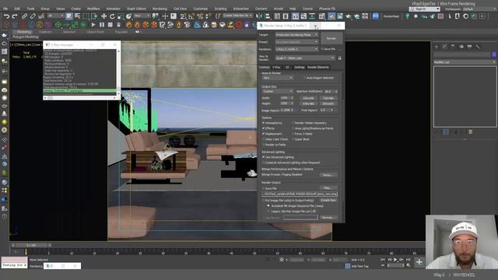
Task: Open the Utilities hammer tab in command panel
Action: (x=478, y=47)
